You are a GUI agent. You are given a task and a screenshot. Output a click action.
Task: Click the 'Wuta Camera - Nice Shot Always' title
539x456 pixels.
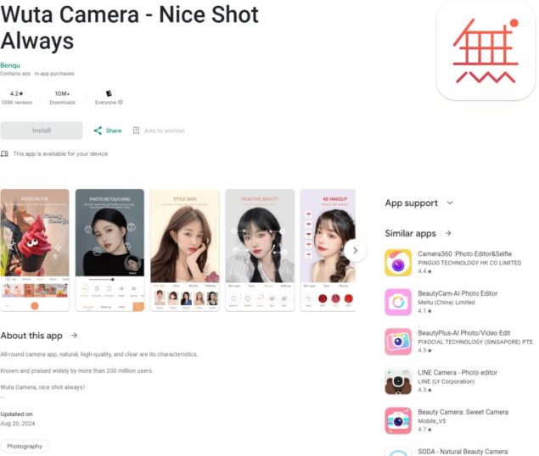click(x=129, y=27)
